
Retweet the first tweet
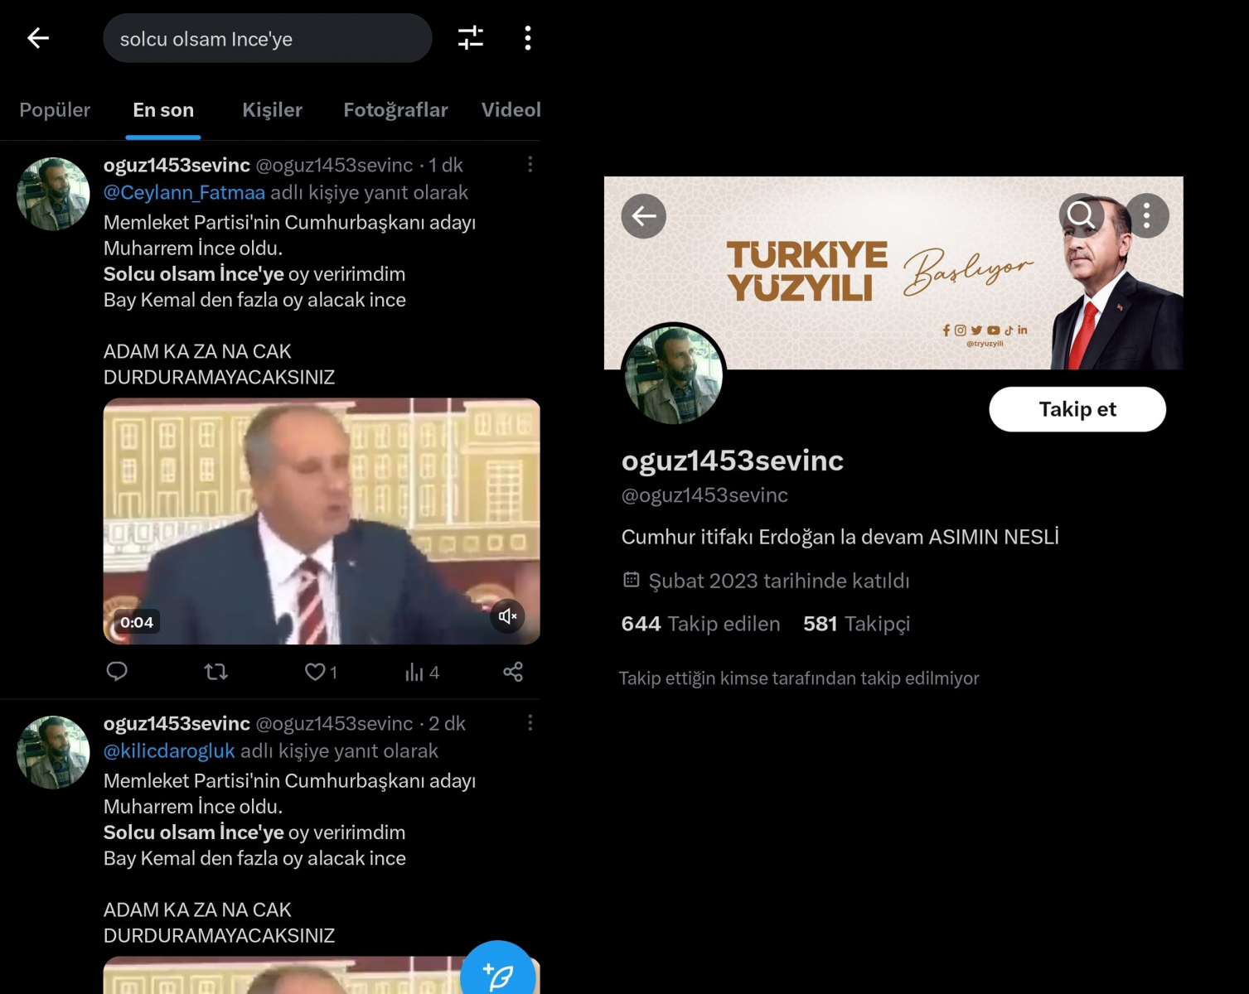[x=216, y=672]
